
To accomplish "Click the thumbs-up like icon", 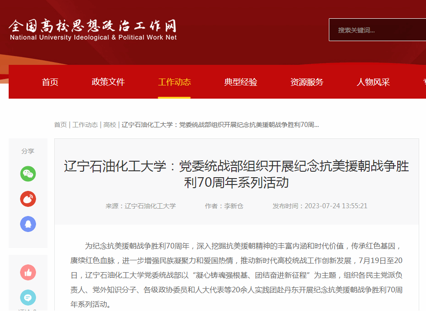I will click(x=28, y=273).
